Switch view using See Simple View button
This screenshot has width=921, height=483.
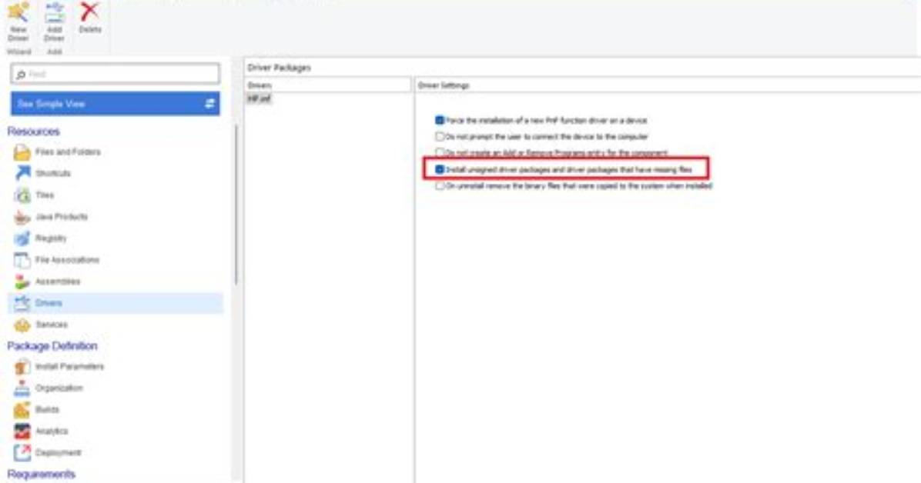116,104
